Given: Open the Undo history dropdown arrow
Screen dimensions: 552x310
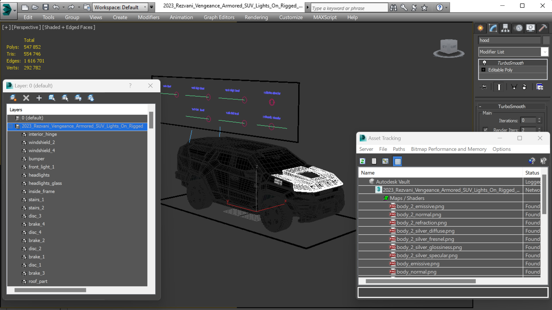Looking at the screenshot, I should (63, 7).
